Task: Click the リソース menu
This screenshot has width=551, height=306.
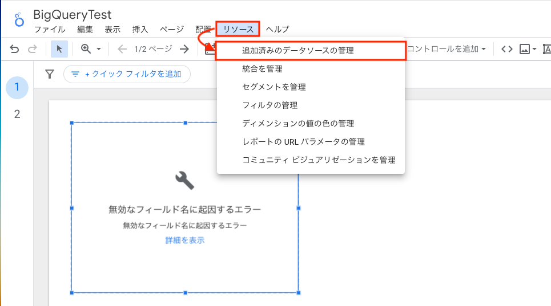Action: tap(238, 29)
